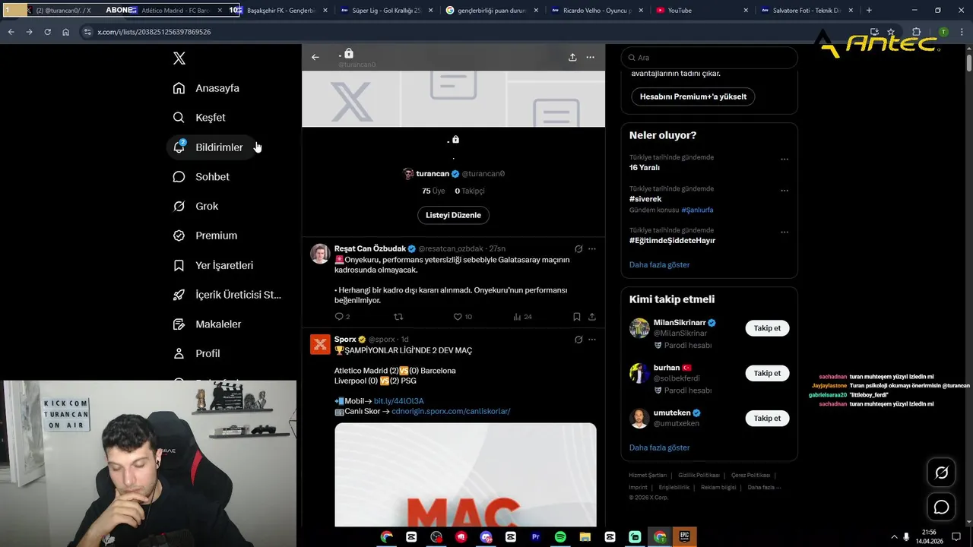Open the floating Grok button
Image resolution: width=973 pixels, height=547 pixels.
(941, 473)
